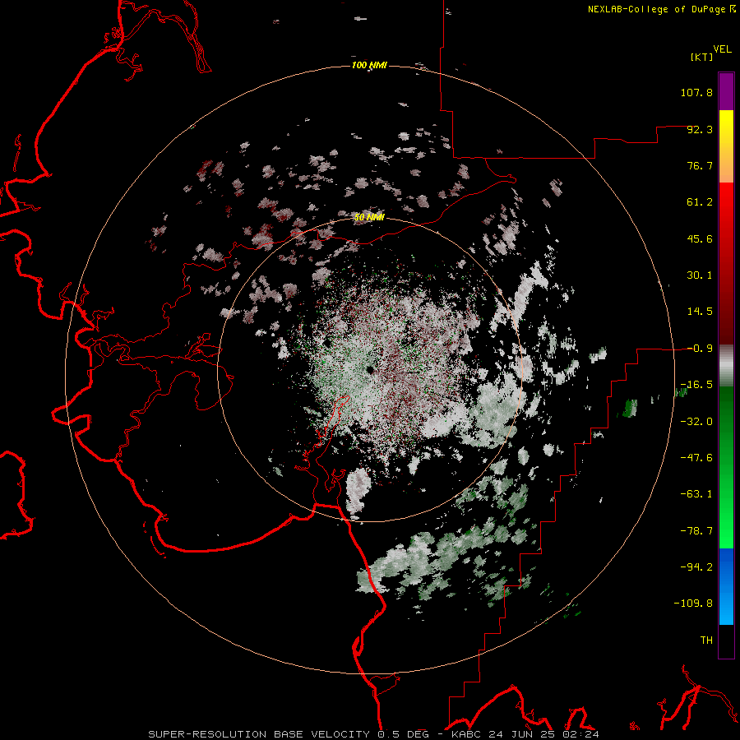The image size is (740, 740).
Task: Click the 50 NMI range ring label
Action: 369,217
